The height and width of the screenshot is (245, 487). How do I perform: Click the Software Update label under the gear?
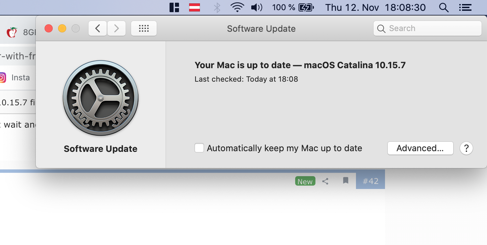pos(101,149)
